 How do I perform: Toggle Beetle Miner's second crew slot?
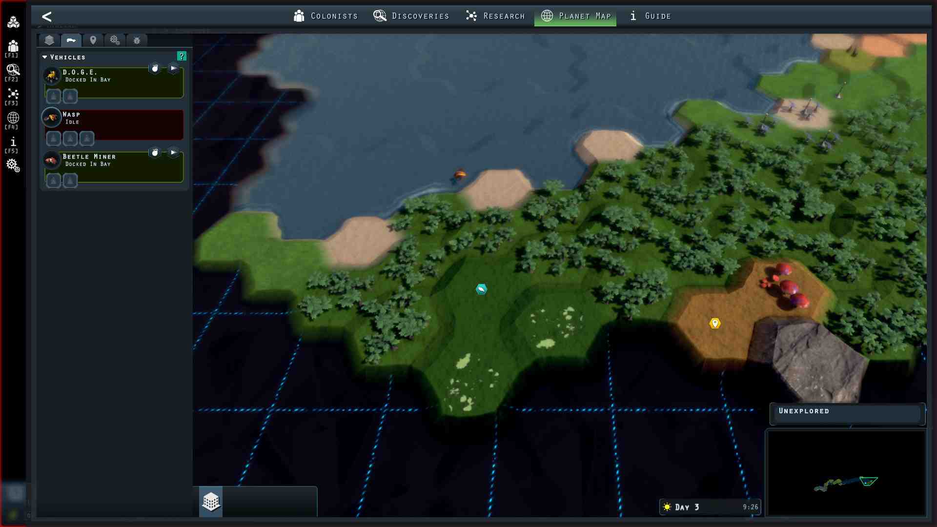pos(70,181)
